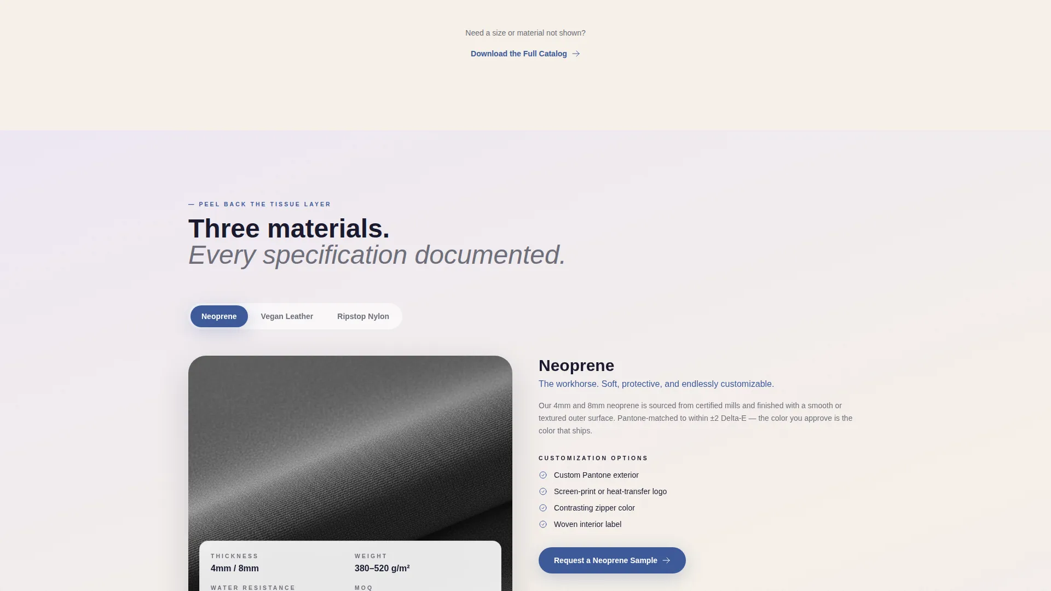Click the Request a Neoprene Sample button

pos(612,560)
